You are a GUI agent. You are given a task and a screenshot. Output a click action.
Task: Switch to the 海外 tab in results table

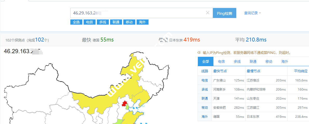[285, 61]
